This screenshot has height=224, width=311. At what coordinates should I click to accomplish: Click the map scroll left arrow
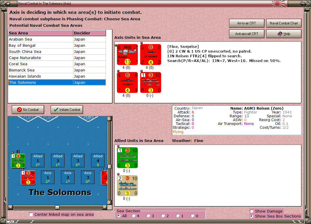point(10,207)
